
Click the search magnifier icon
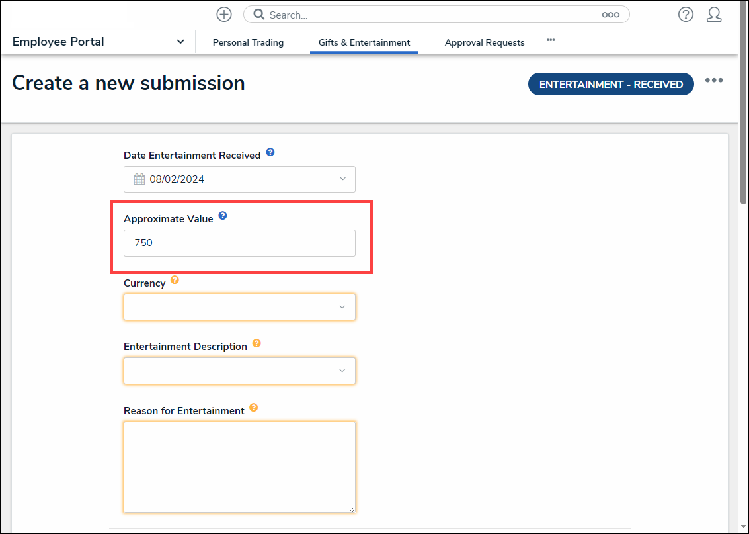pos(259,15)
